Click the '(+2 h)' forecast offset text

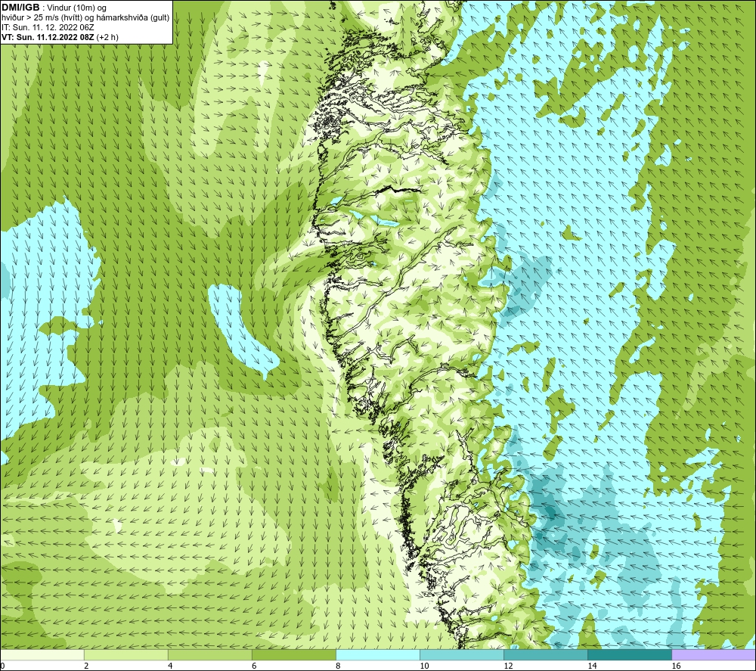click(x=107, y=37)
